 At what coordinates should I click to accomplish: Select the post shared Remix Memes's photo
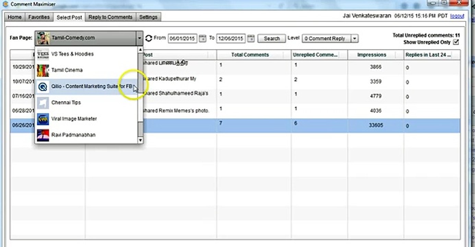pos(176,111)
